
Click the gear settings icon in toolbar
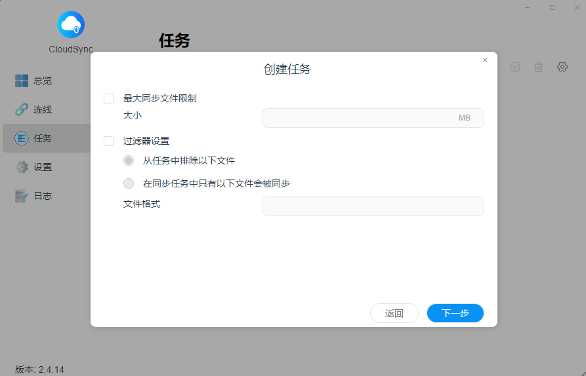pos(562,67)
